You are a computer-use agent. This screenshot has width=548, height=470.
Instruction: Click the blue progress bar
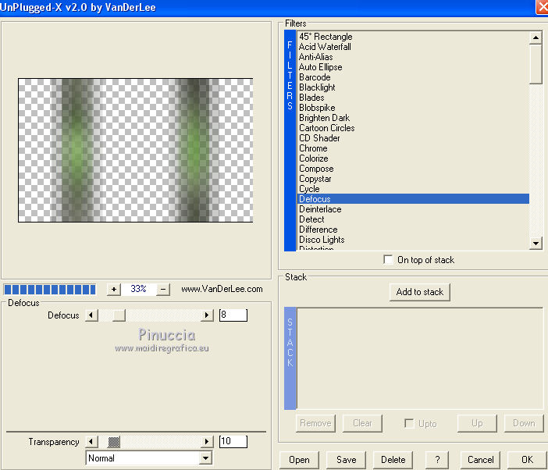pos(50,290)
